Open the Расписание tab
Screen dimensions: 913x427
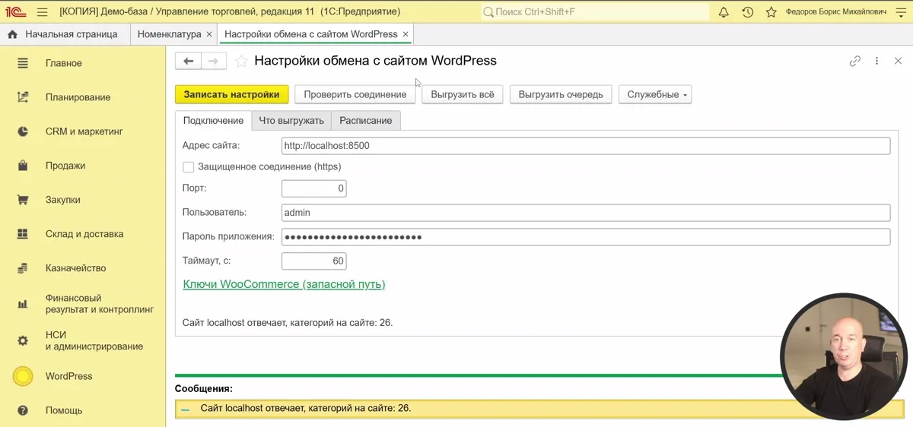point(366,120)
